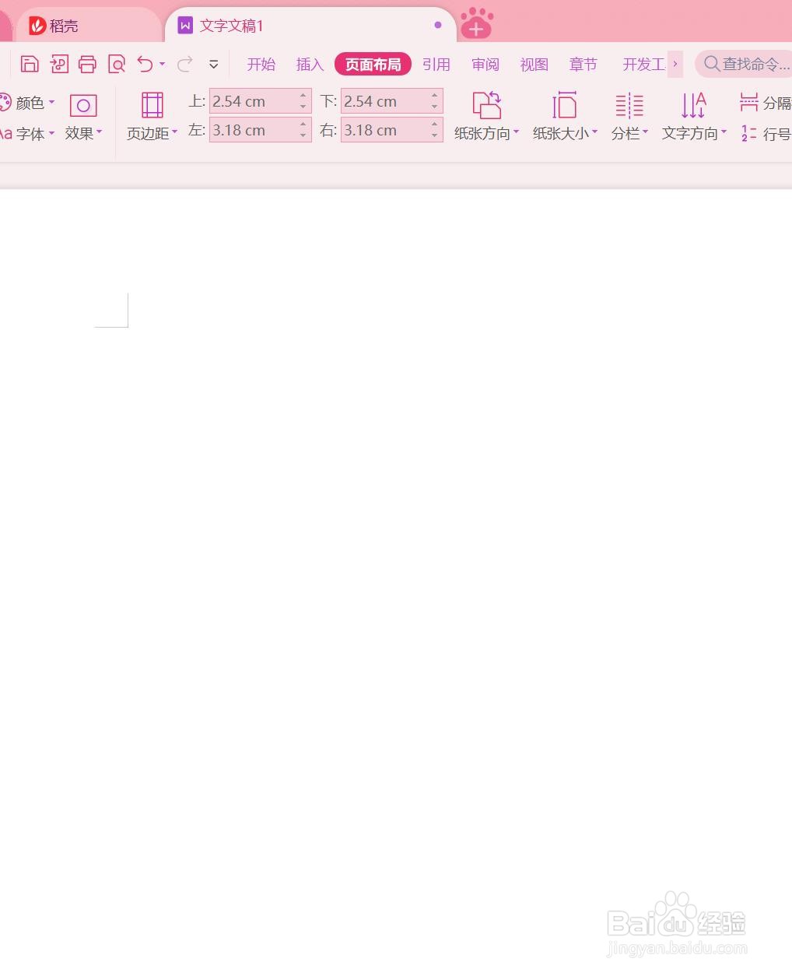Open Print Preview icon

(117, 64)
